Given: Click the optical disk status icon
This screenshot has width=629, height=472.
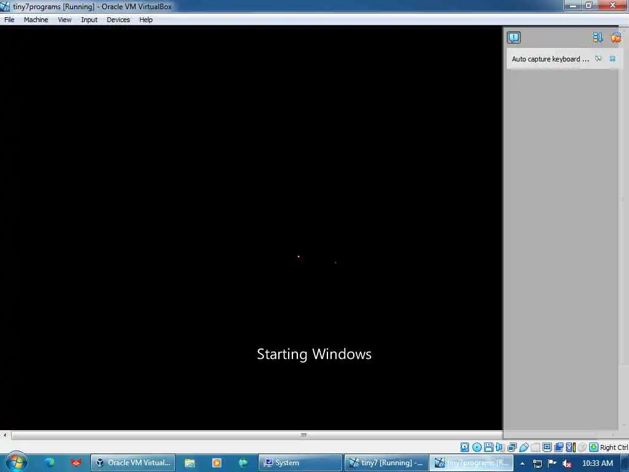Looking at the screenshot, I should [477, 447].
